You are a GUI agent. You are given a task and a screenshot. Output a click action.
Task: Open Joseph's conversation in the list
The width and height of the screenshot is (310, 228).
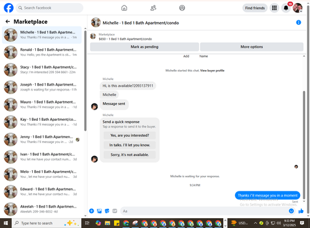(42, 87)
